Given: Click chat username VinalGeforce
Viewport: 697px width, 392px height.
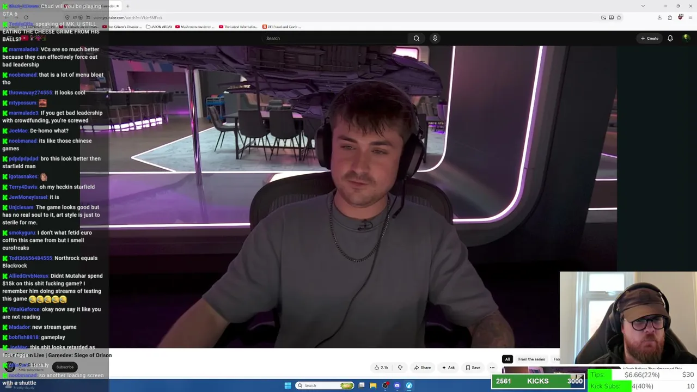Looking at the screenshot, I should pos(24,309).
